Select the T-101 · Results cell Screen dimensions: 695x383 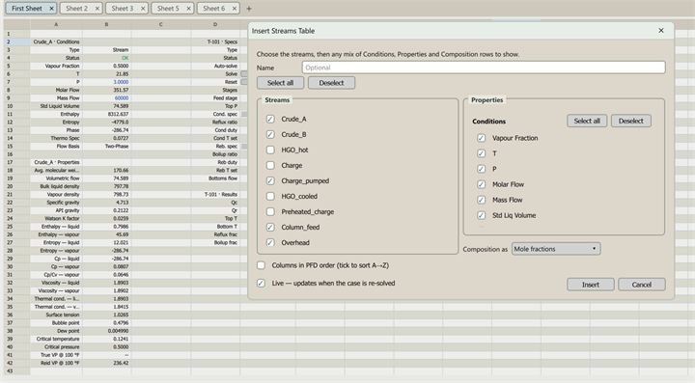coord(215,194)
